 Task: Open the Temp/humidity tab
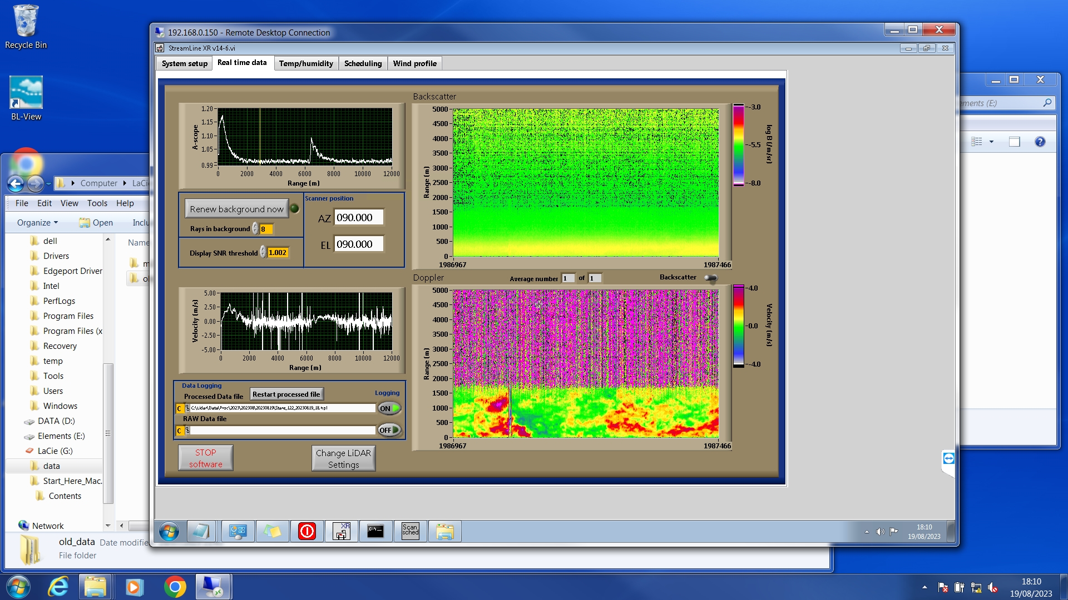pos(306,63)
